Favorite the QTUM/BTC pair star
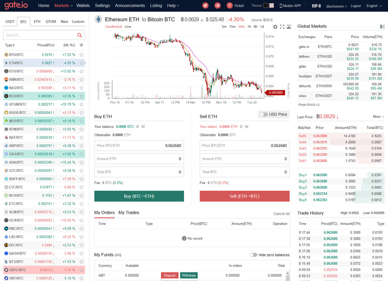 click(82, 104)
